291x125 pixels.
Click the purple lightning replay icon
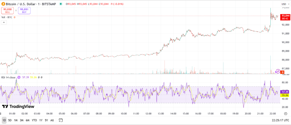coord(278,71)
